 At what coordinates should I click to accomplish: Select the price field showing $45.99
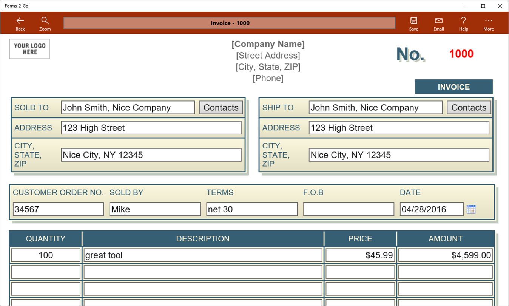pos(360,255)
